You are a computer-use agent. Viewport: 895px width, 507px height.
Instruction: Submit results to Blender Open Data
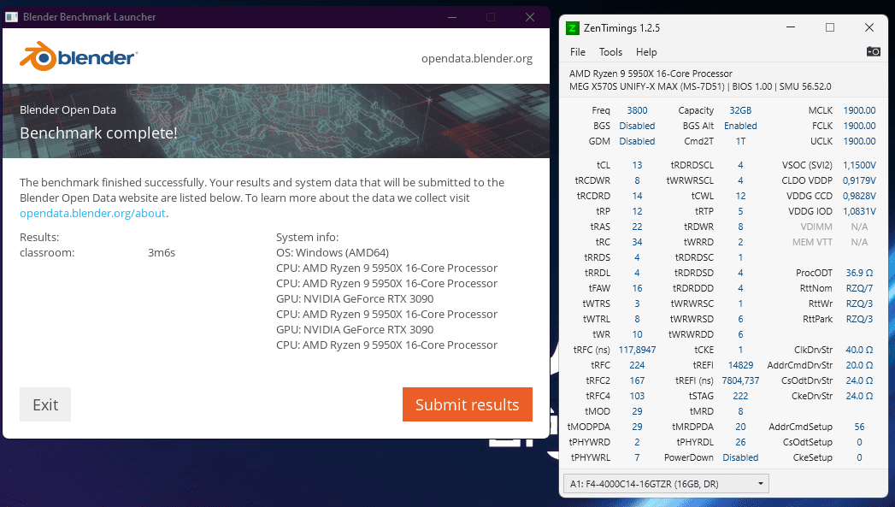click(467, 404)
